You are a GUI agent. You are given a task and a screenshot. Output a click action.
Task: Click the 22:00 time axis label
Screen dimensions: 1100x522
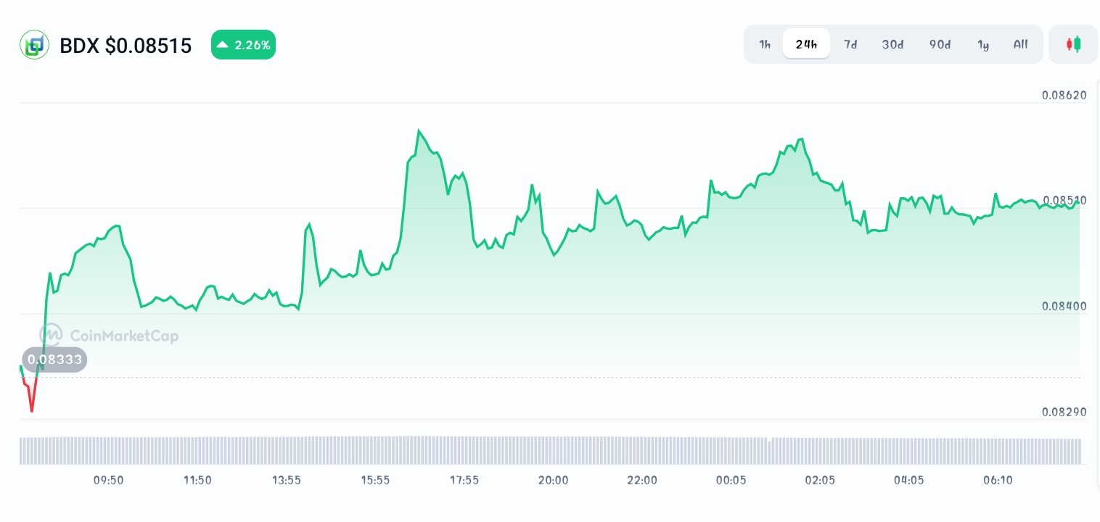(642, 480)
